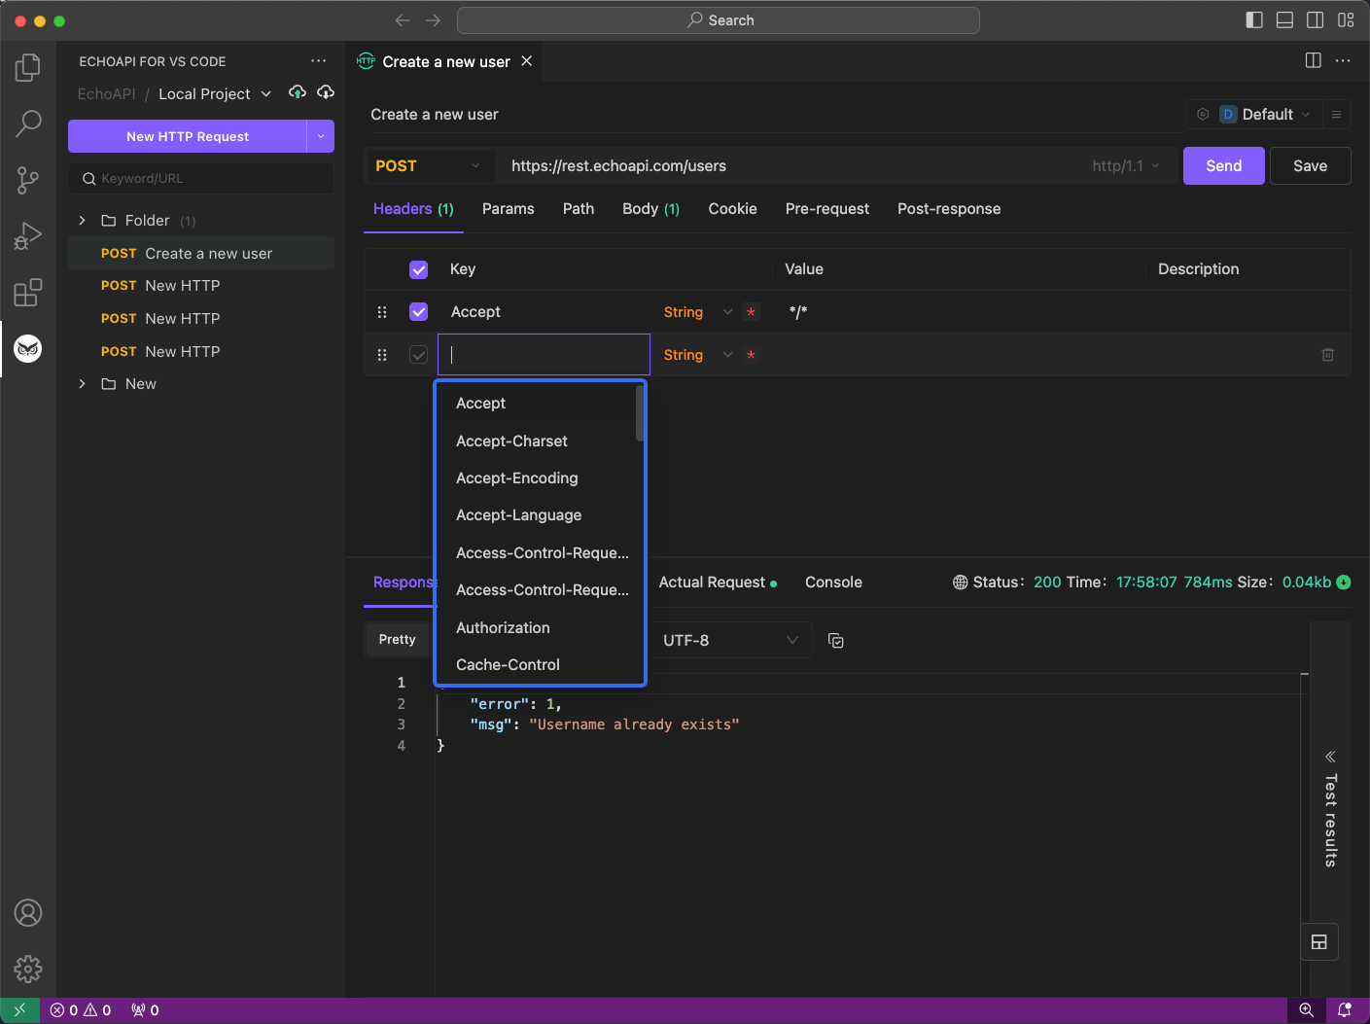Open the Explorer view in activity bar

click(28, 67)
